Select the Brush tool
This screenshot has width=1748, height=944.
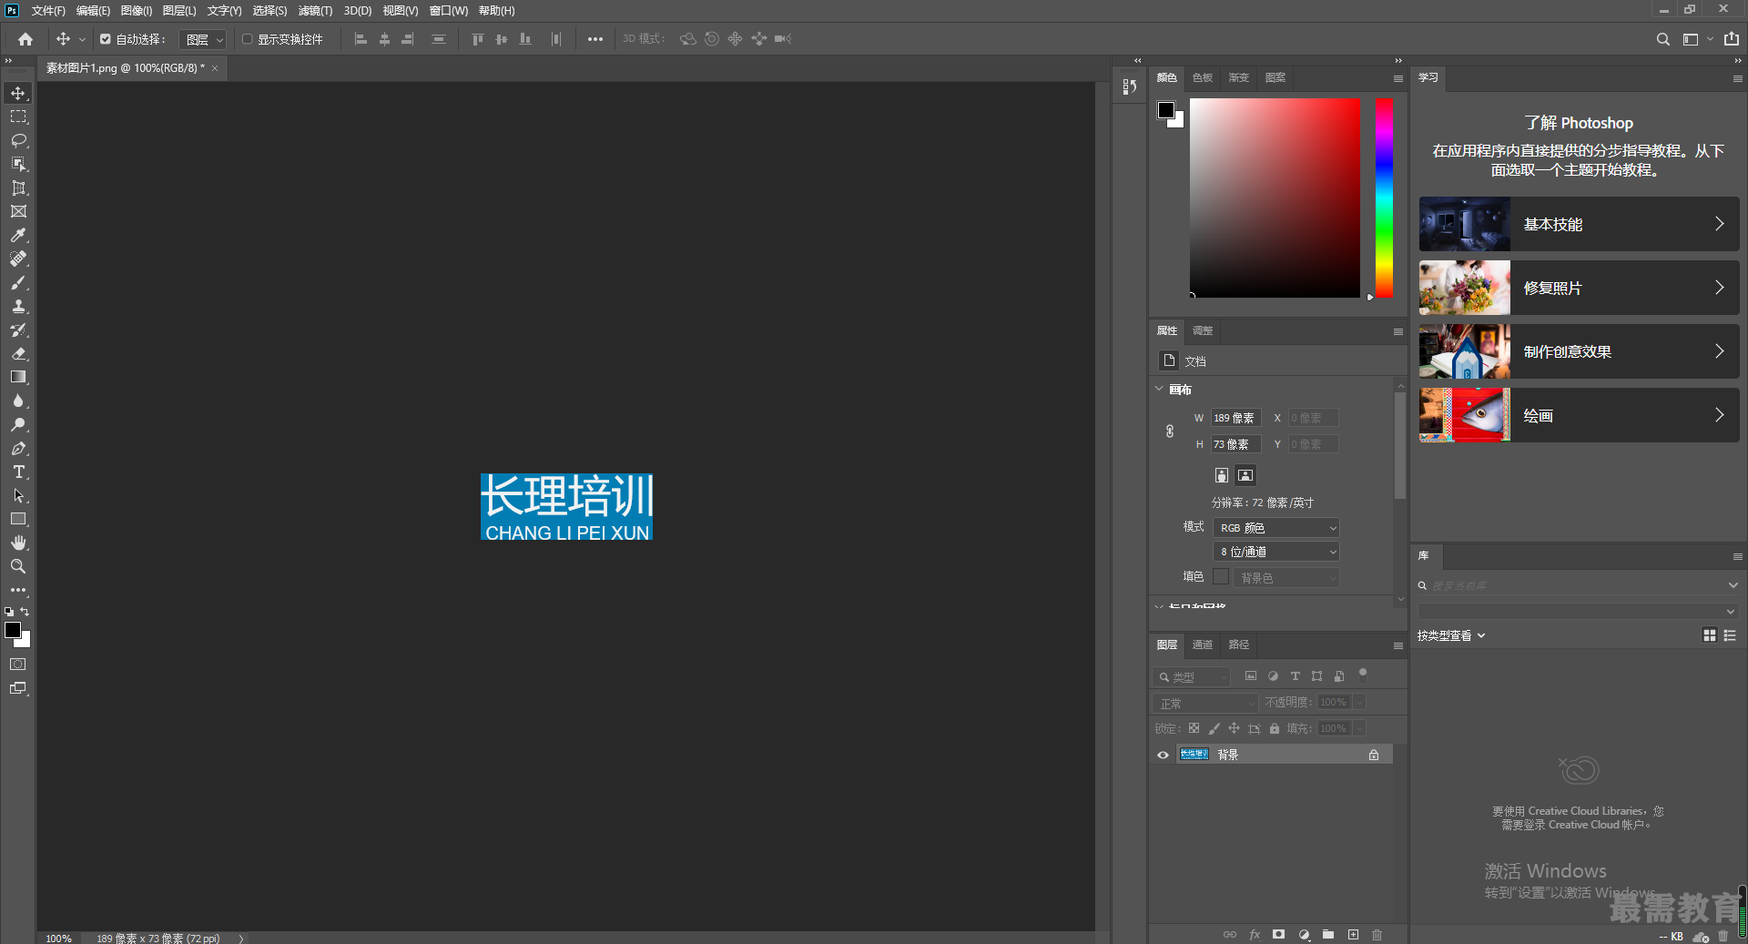click(x=18, y=283)
